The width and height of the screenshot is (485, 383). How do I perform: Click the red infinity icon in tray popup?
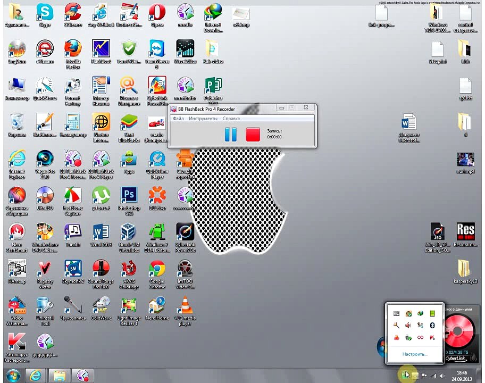point(420,337)
